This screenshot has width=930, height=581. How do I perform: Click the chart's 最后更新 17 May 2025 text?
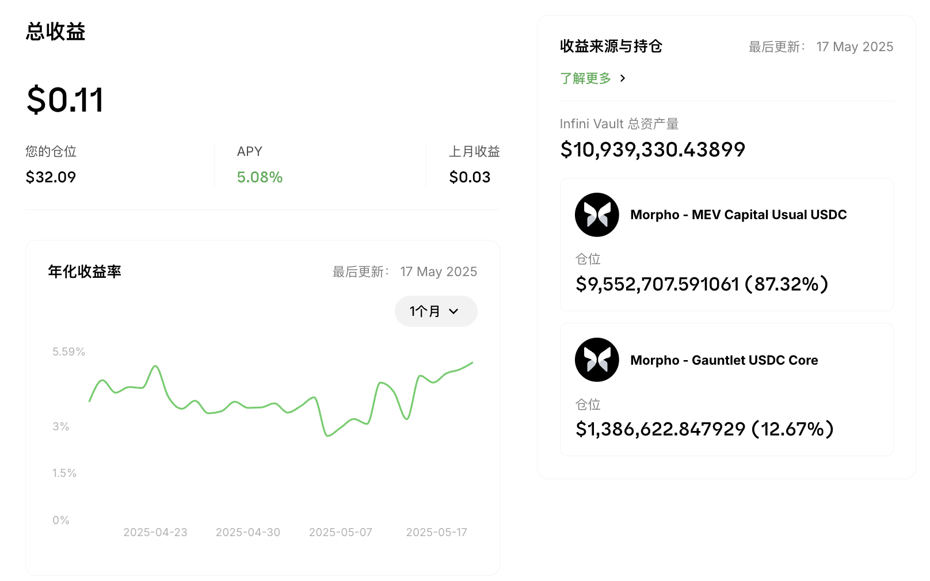click(405, 272)
